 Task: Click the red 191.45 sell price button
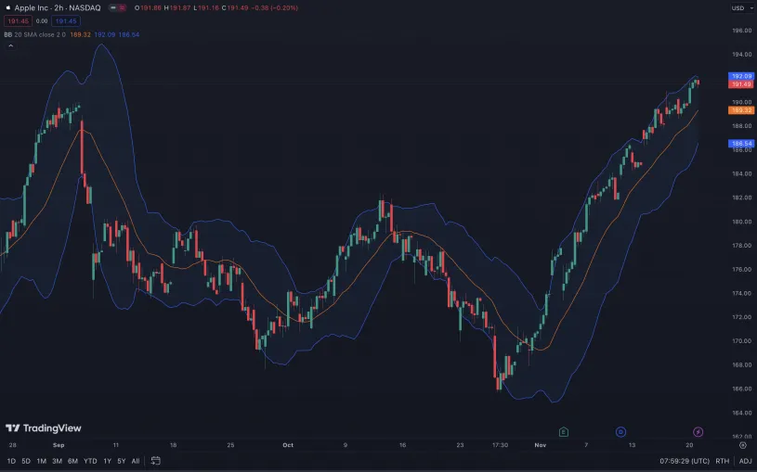18,21
